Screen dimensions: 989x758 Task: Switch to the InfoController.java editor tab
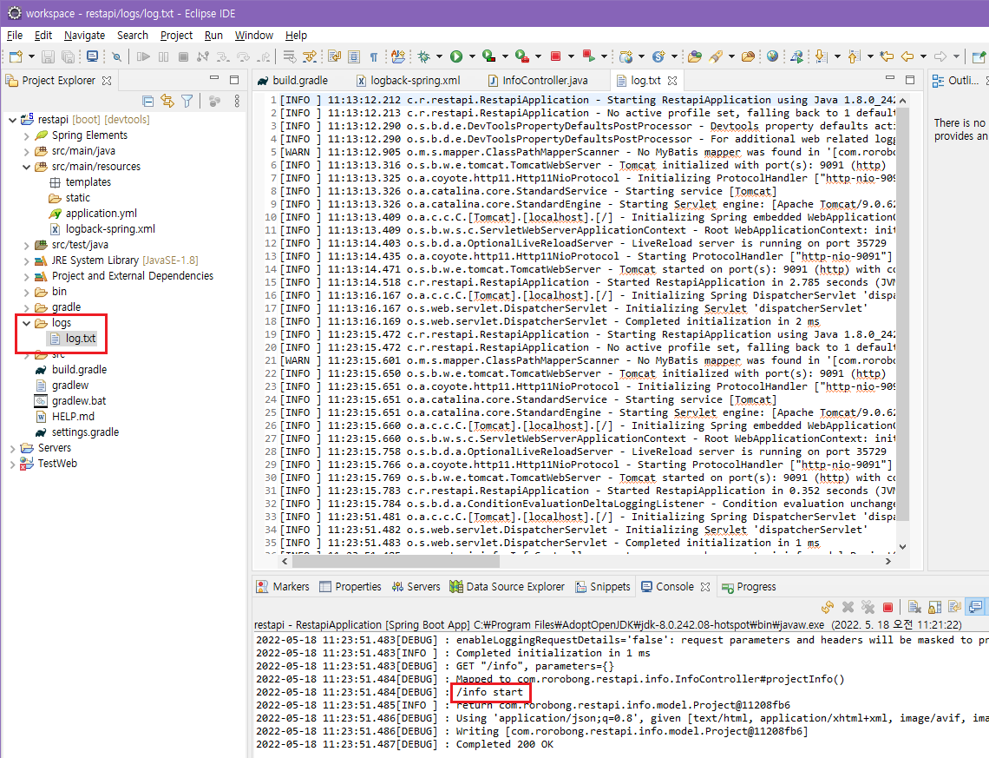pos(539,80)
